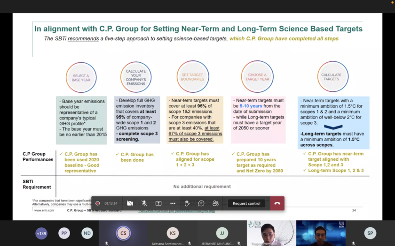
Task: Show the participants list
Action: point(215,203)
